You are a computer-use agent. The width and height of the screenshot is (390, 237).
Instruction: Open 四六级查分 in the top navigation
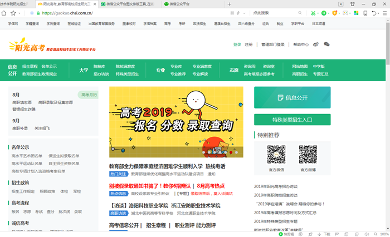pyautogui.click(x=246, y=23)
